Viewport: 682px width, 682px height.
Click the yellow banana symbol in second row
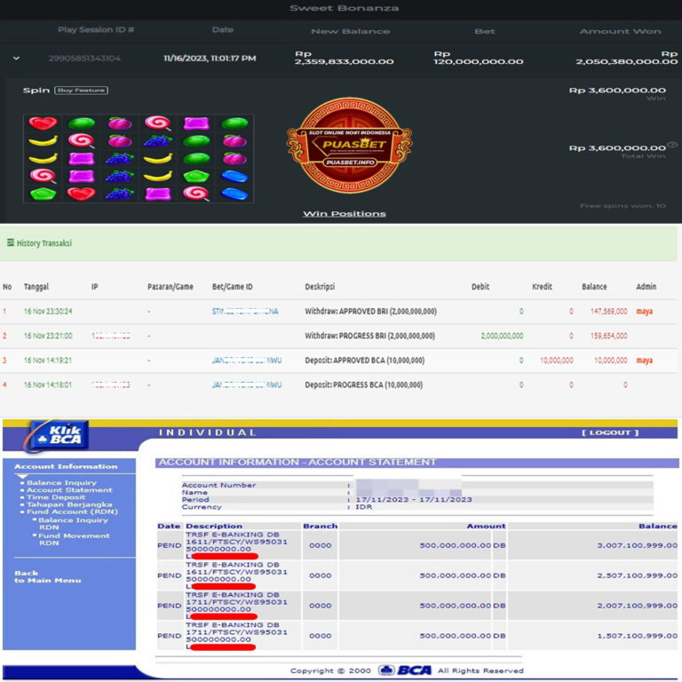coord(43,141)
